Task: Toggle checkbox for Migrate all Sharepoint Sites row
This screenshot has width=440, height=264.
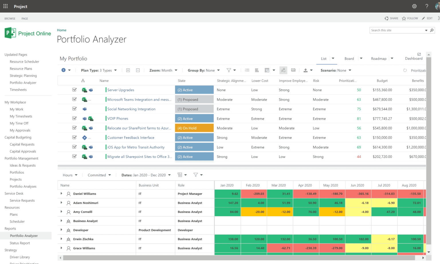Action: [x=74, y=156]
